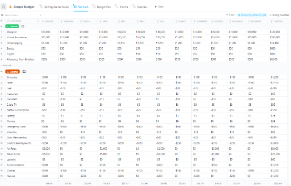
Task: Click the Simple Budget money bag icon
Action: point(11,7)
